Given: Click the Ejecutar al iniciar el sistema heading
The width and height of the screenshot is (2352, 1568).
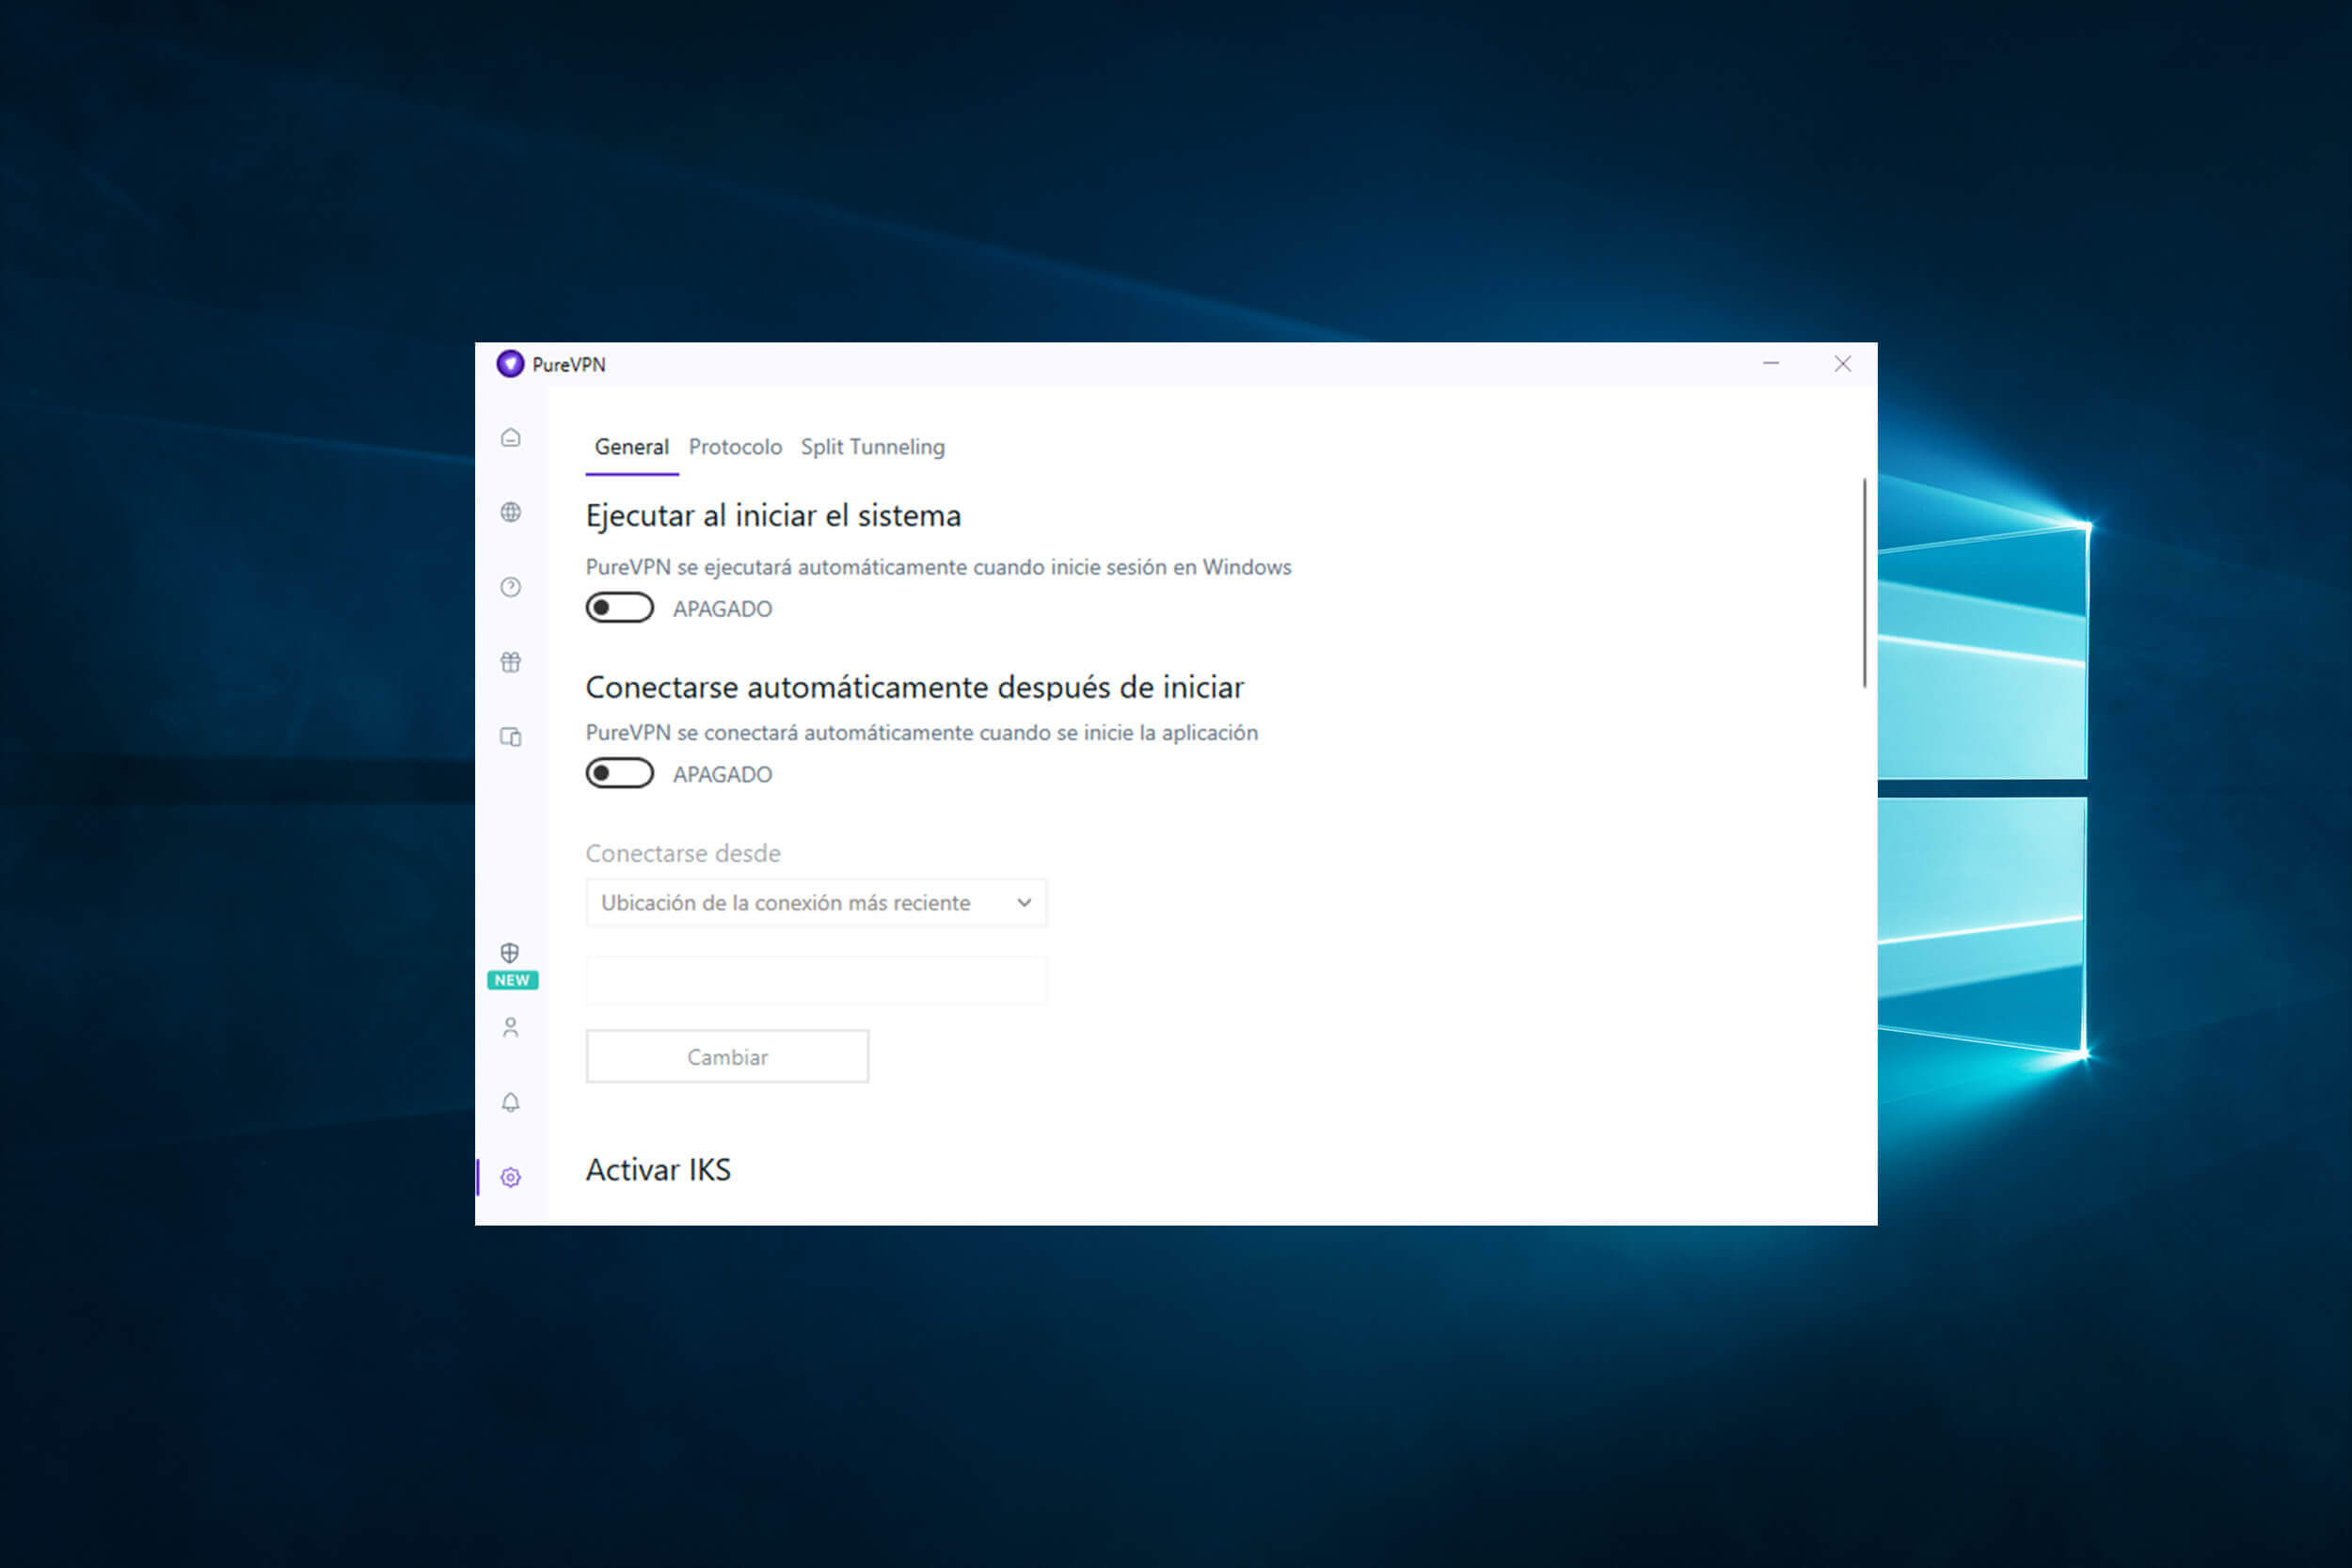Looking at the screenshot, I should click(773, 516).
